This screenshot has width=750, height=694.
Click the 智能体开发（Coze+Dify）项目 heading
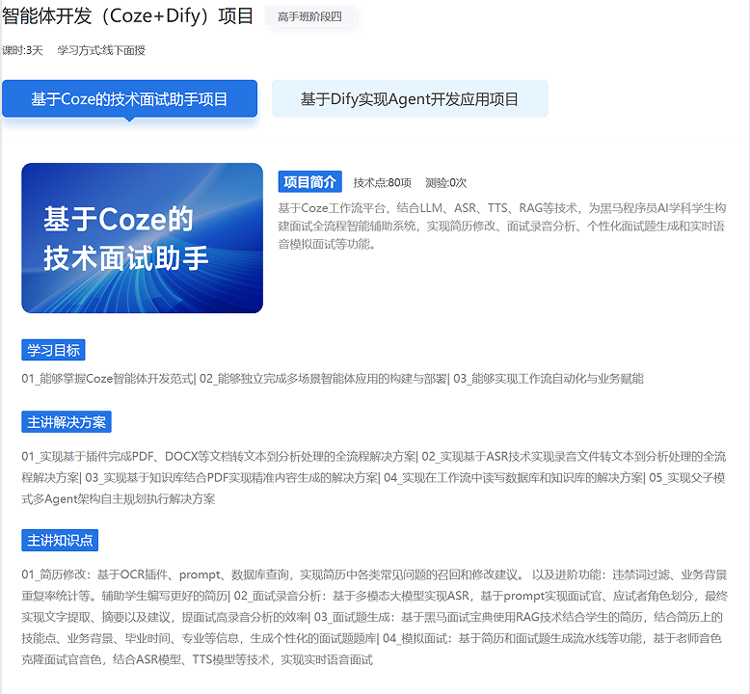(127, 16)
